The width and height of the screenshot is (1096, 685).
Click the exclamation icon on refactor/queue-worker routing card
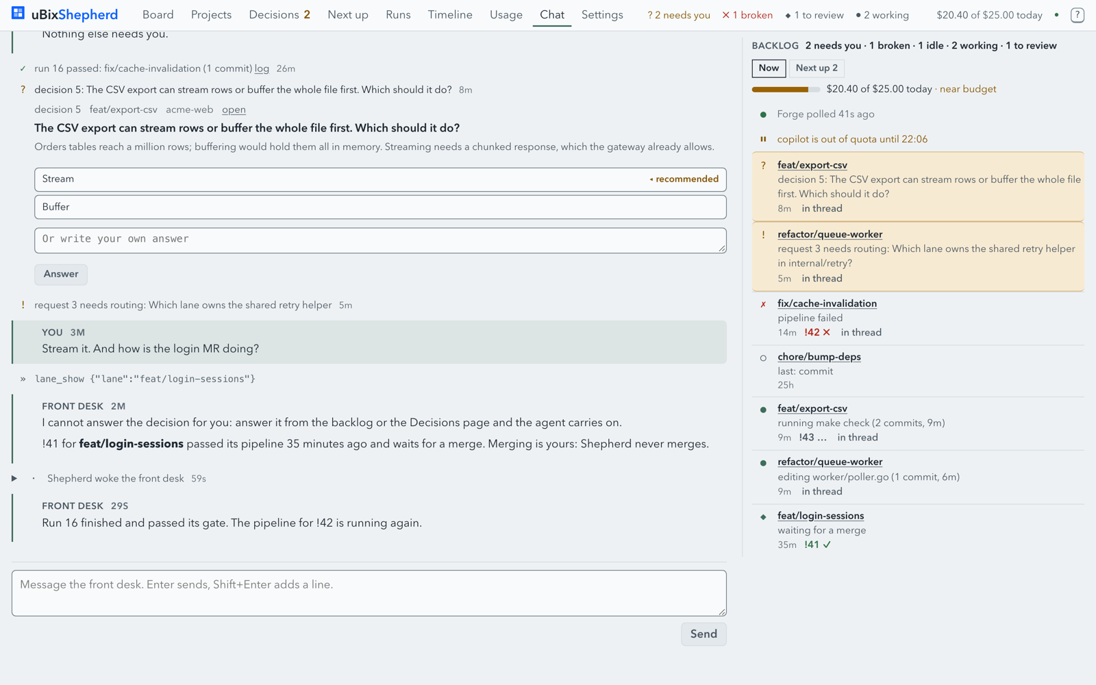[763, 234]
